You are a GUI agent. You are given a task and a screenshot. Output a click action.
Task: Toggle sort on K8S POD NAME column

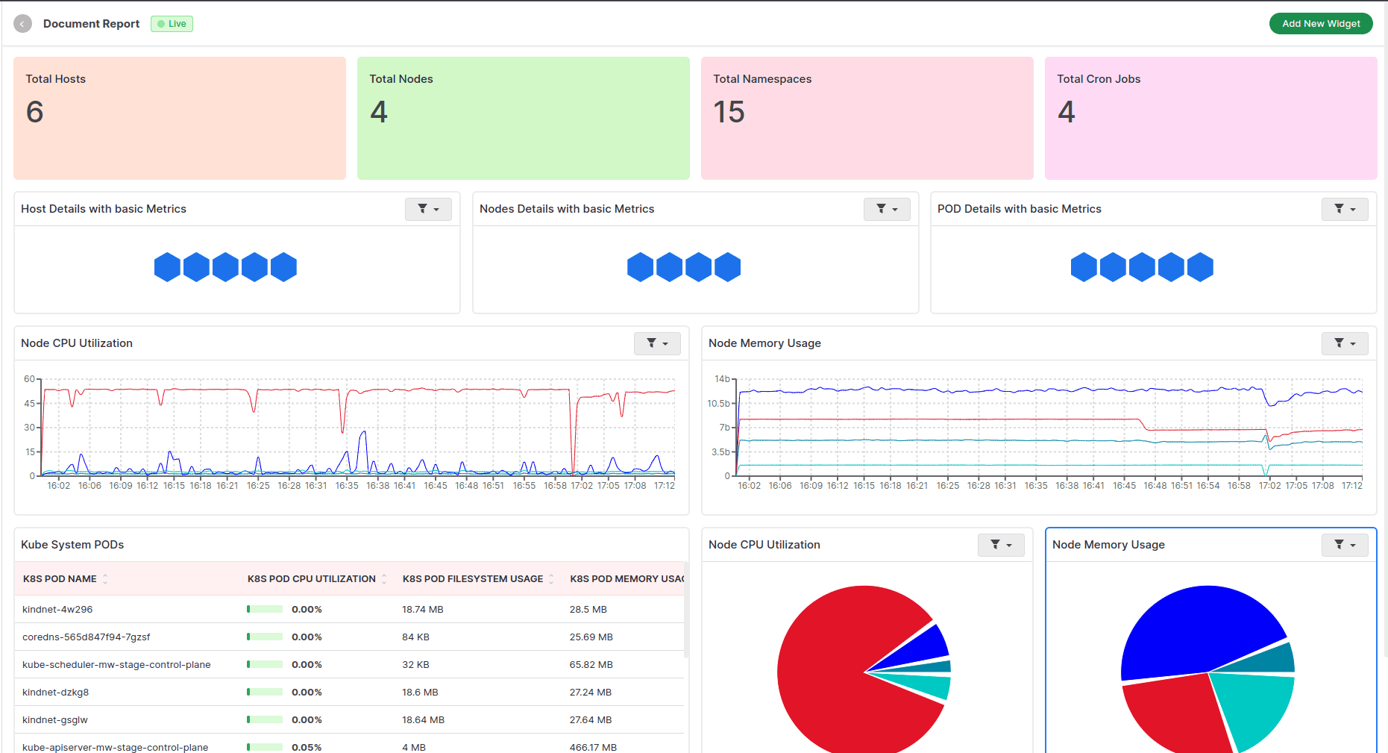coord(105,578)
